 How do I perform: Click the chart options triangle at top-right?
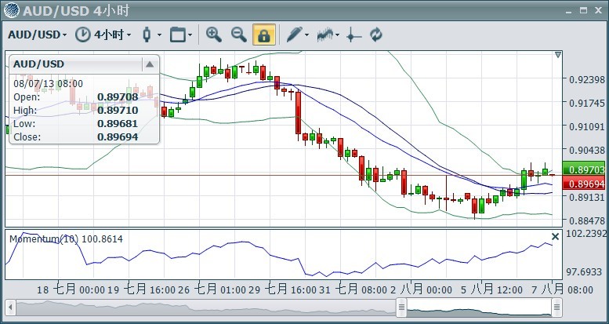558,55
